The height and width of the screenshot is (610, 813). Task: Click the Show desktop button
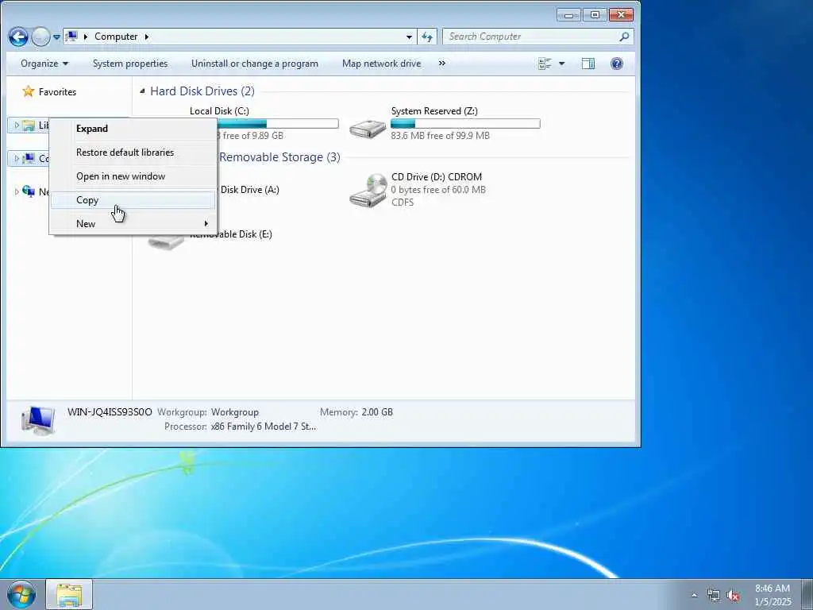click(807, 594)
